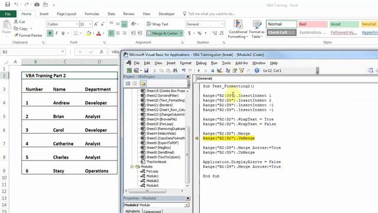Open the Module2 Module properties dropdown
Screen dimensions: 378x213
[187, 205]
